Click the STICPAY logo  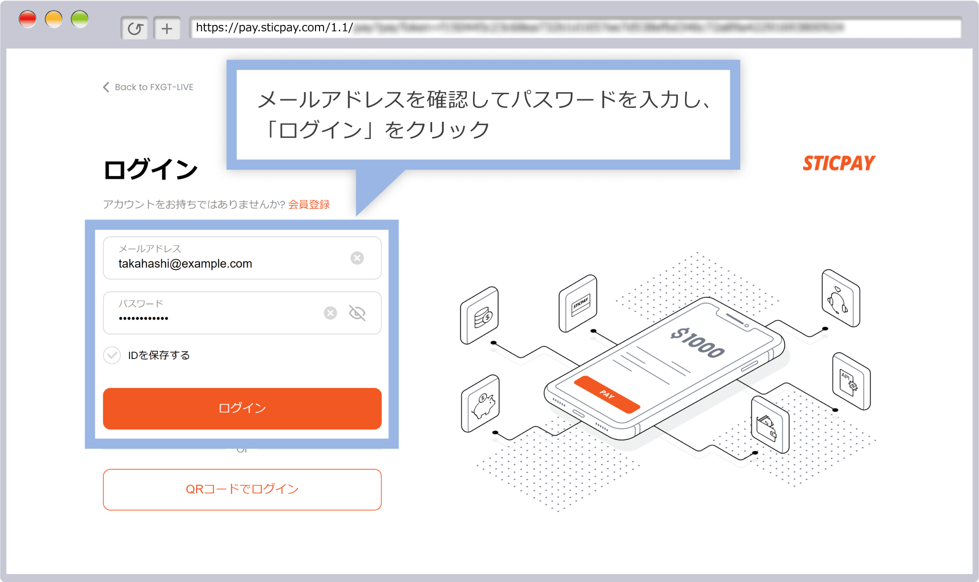pos(839,163)
